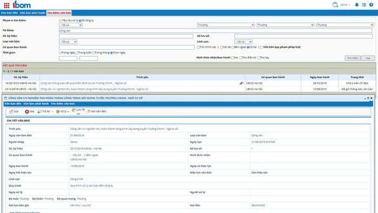Image resolution: width=378 pixels, height=213 pixels.
Task: Select the Sổ công ty search scope
Action: pos(80,21)
